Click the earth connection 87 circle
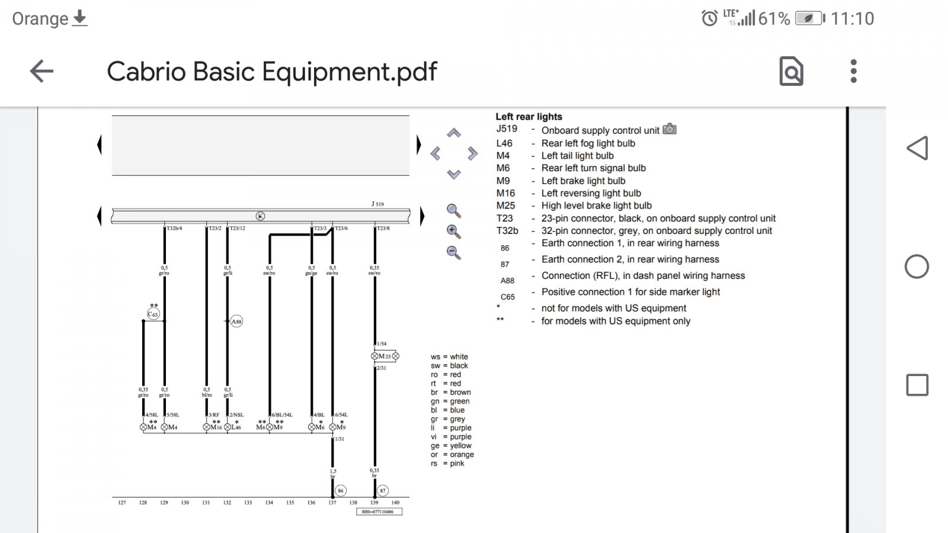 tap(383, 490)
